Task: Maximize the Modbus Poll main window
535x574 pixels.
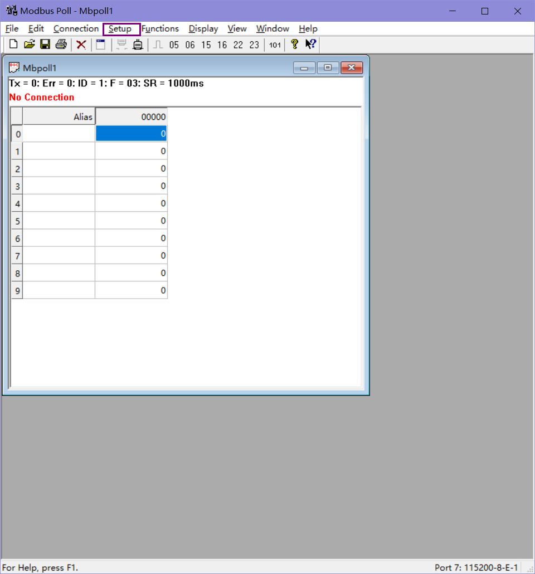Action: pos(485,11)
